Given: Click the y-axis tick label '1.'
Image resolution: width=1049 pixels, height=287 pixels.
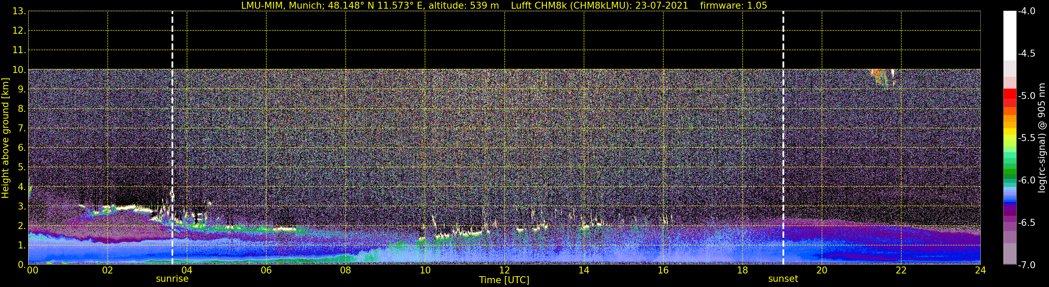Looking at the screenshot, I should [x=22, y=246].
